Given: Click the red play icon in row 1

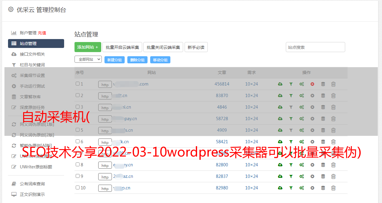Looking at the screenshot, I should (x=312, y=84).
